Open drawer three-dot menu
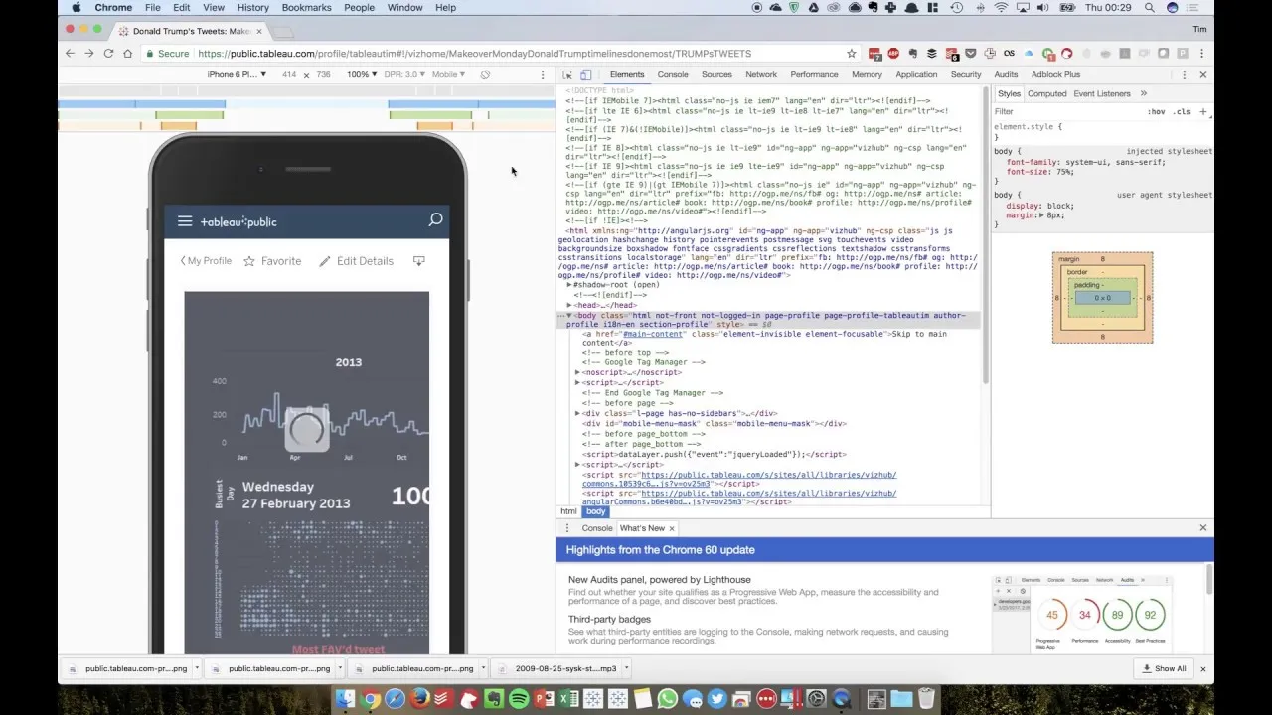Screen dimensions: 1272x715 tap(567, 528)
